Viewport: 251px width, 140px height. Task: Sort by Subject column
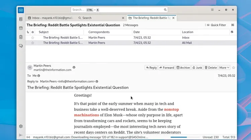pos(60,32)
